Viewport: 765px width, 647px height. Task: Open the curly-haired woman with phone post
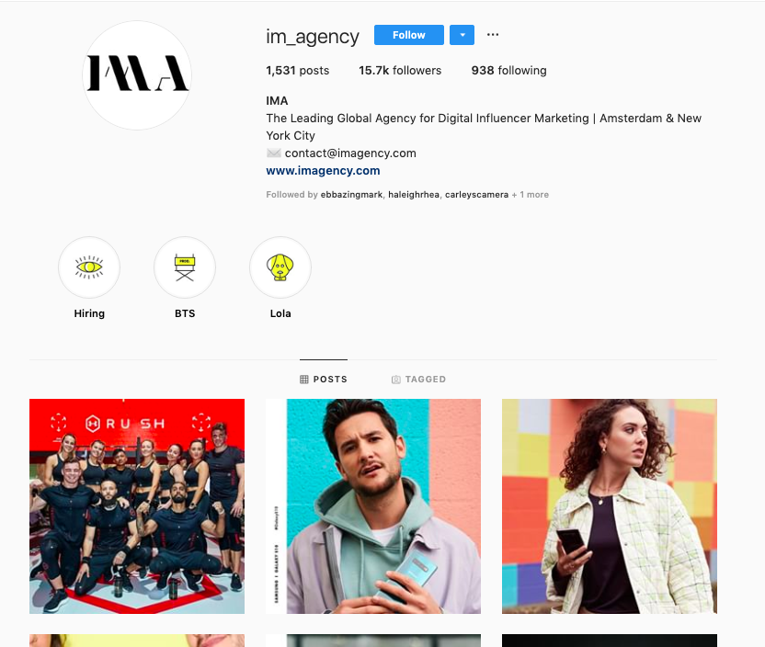[x=610, y=506]
